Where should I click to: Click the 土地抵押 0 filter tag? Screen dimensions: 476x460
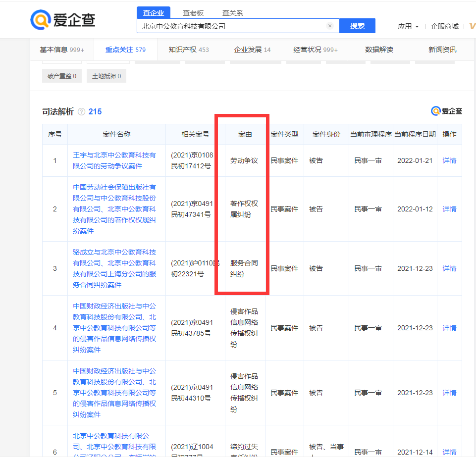[106, 76]
